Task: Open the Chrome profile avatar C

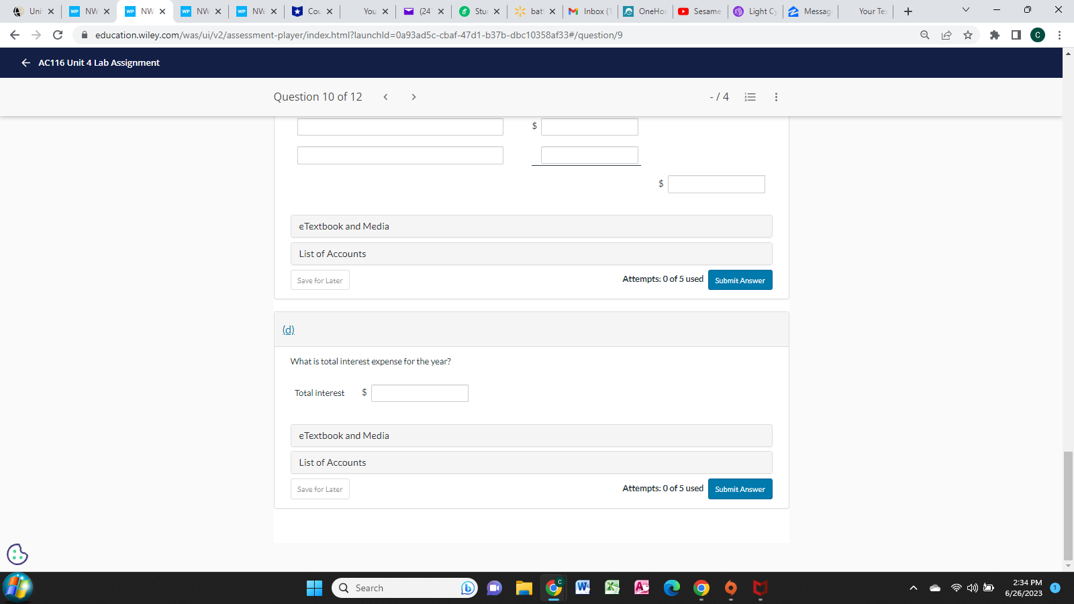Action: point(1038,35)
